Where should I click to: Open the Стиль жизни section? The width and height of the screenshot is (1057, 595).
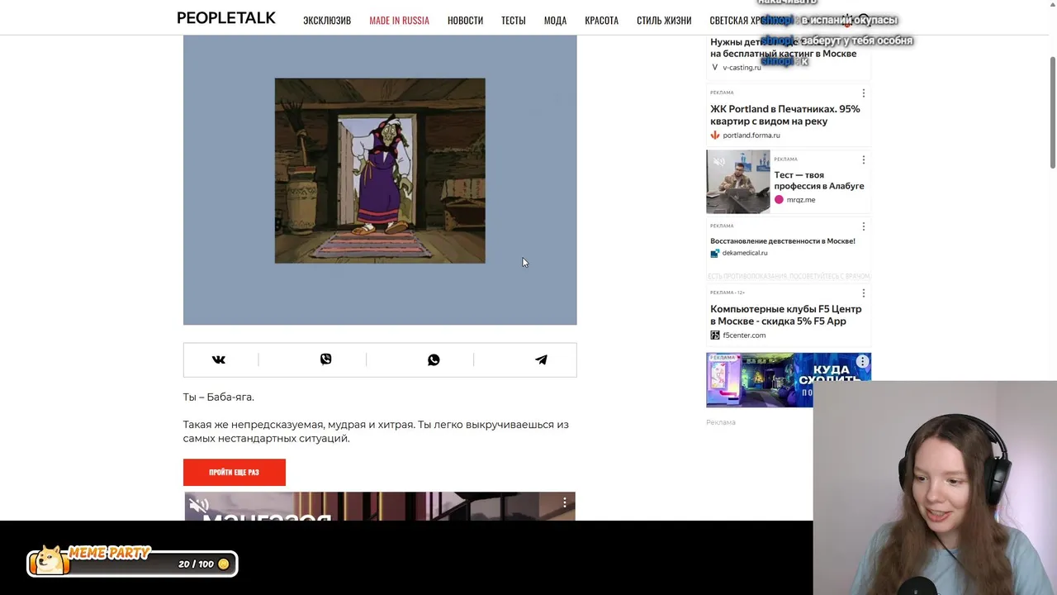tap(664, 21)
